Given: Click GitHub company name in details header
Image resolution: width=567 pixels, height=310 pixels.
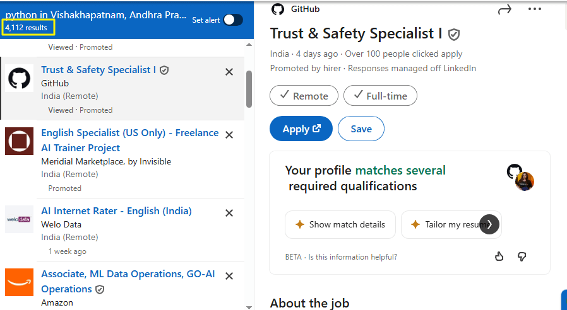Looking at the screenshot, I should [305, 9].
